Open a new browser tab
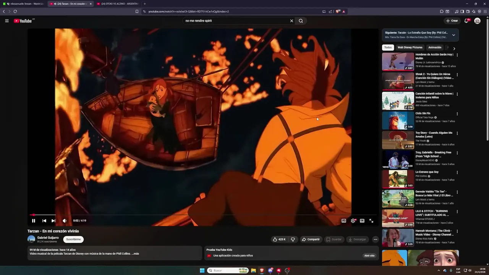Image resolution: width=489 pixels, height=275 pixels. [x=144, y=4]
